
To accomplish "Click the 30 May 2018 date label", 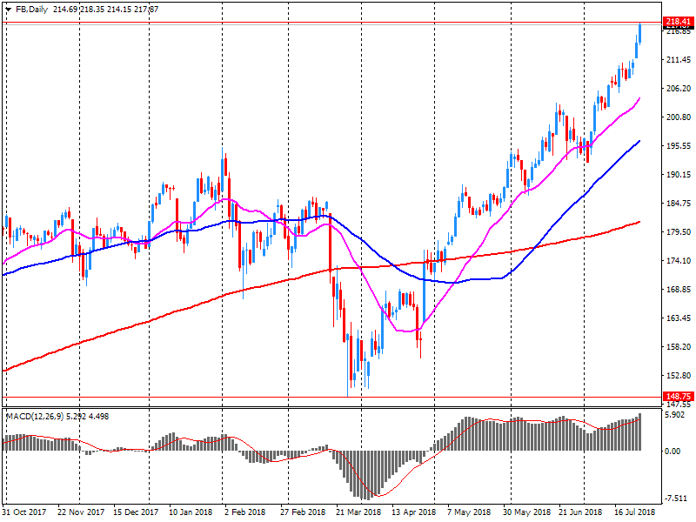I will coord(526,512).
